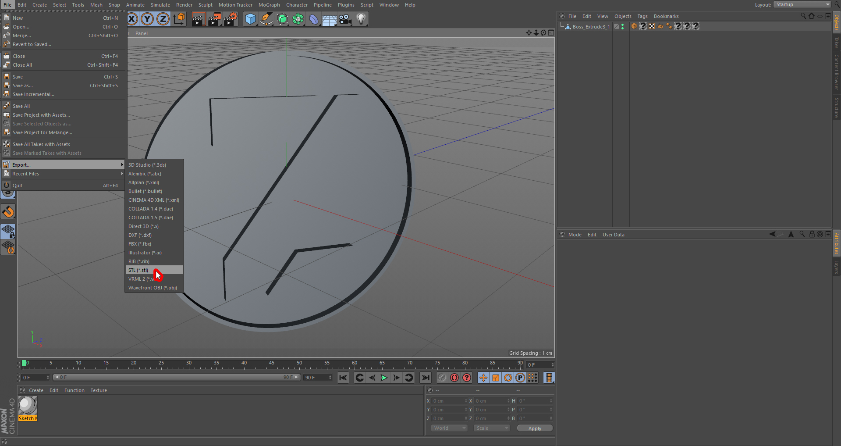This screenshot has width=841, height=446.
Task: Open Edit Render Settings icon
Action: (x=230, y=19)
